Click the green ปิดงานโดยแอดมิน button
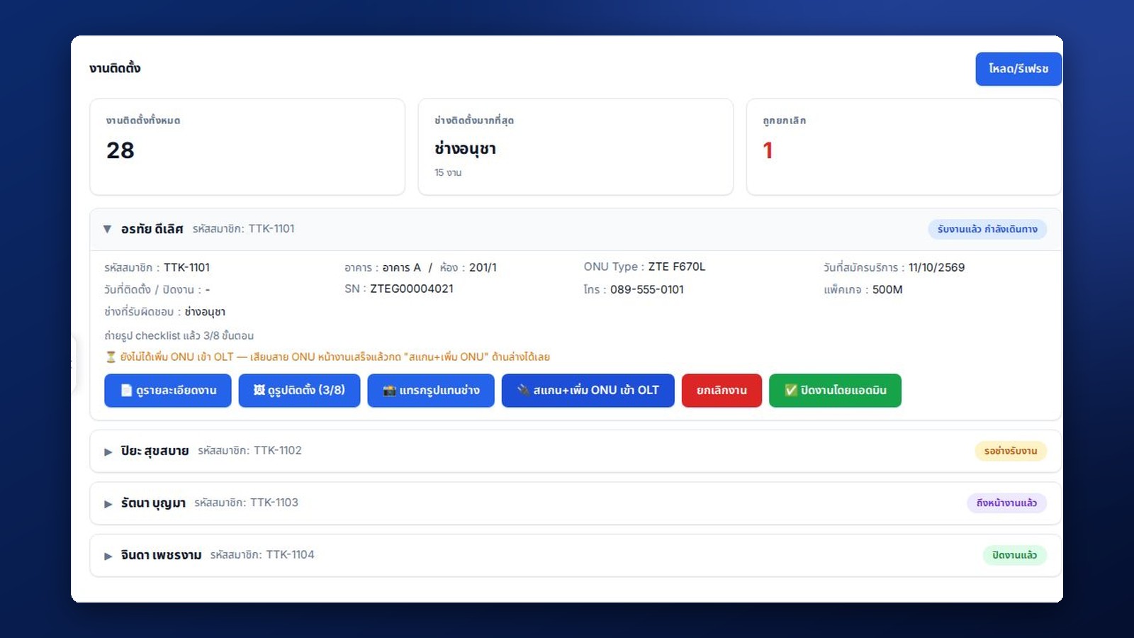The image size is (1134, 638). tap(835, 391)
